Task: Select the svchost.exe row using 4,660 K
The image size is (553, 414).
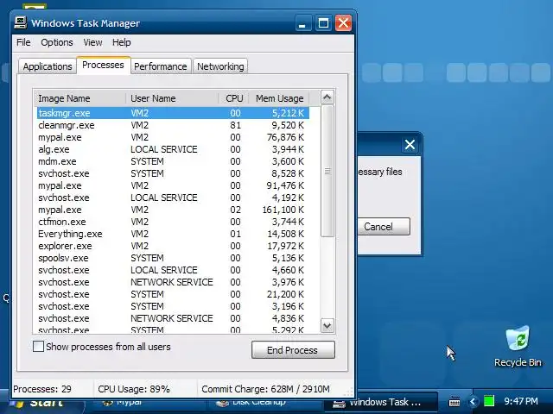Action: [x=173, y=270]
